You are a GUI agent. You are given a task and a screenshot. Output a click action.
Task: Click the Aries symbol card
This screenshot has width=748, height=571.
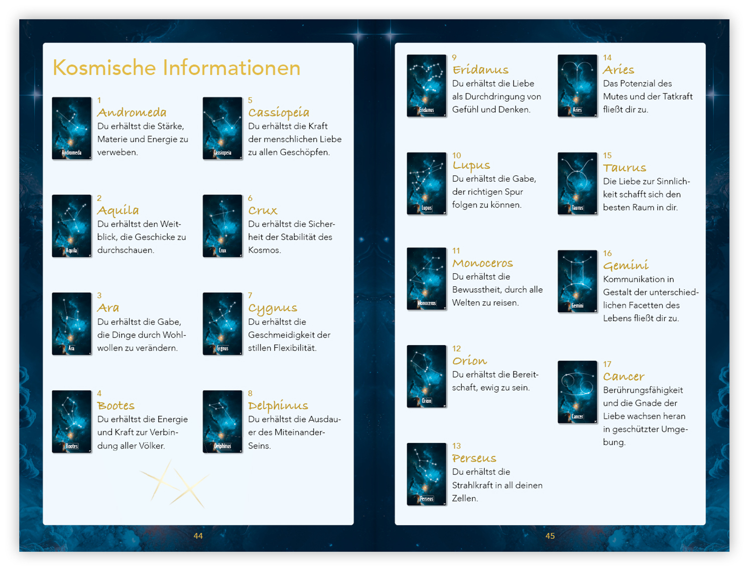coord(577,86)
